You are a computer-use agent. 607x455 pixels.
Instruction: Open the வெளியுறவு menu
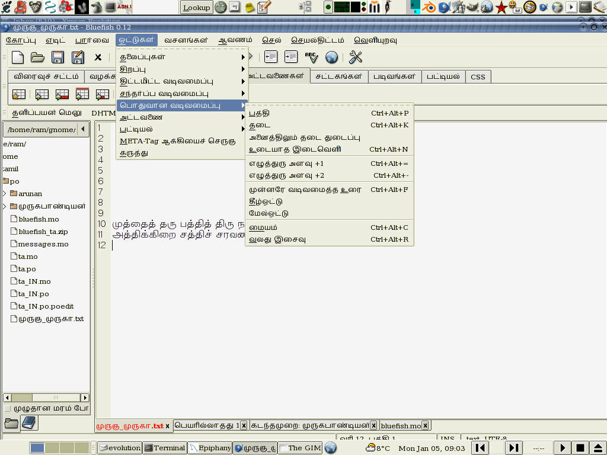[x=375, y=40]
